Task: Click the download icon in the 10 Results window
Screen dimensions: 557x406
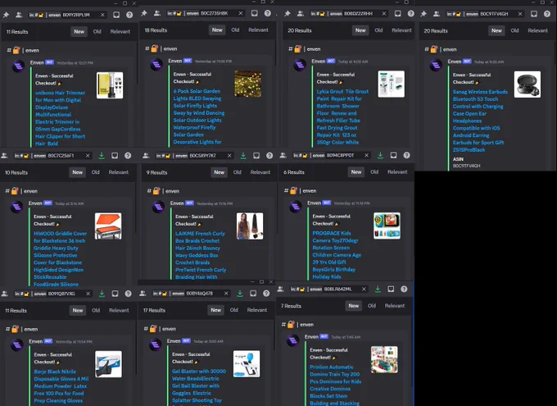Action: click(x=102, y=156)
